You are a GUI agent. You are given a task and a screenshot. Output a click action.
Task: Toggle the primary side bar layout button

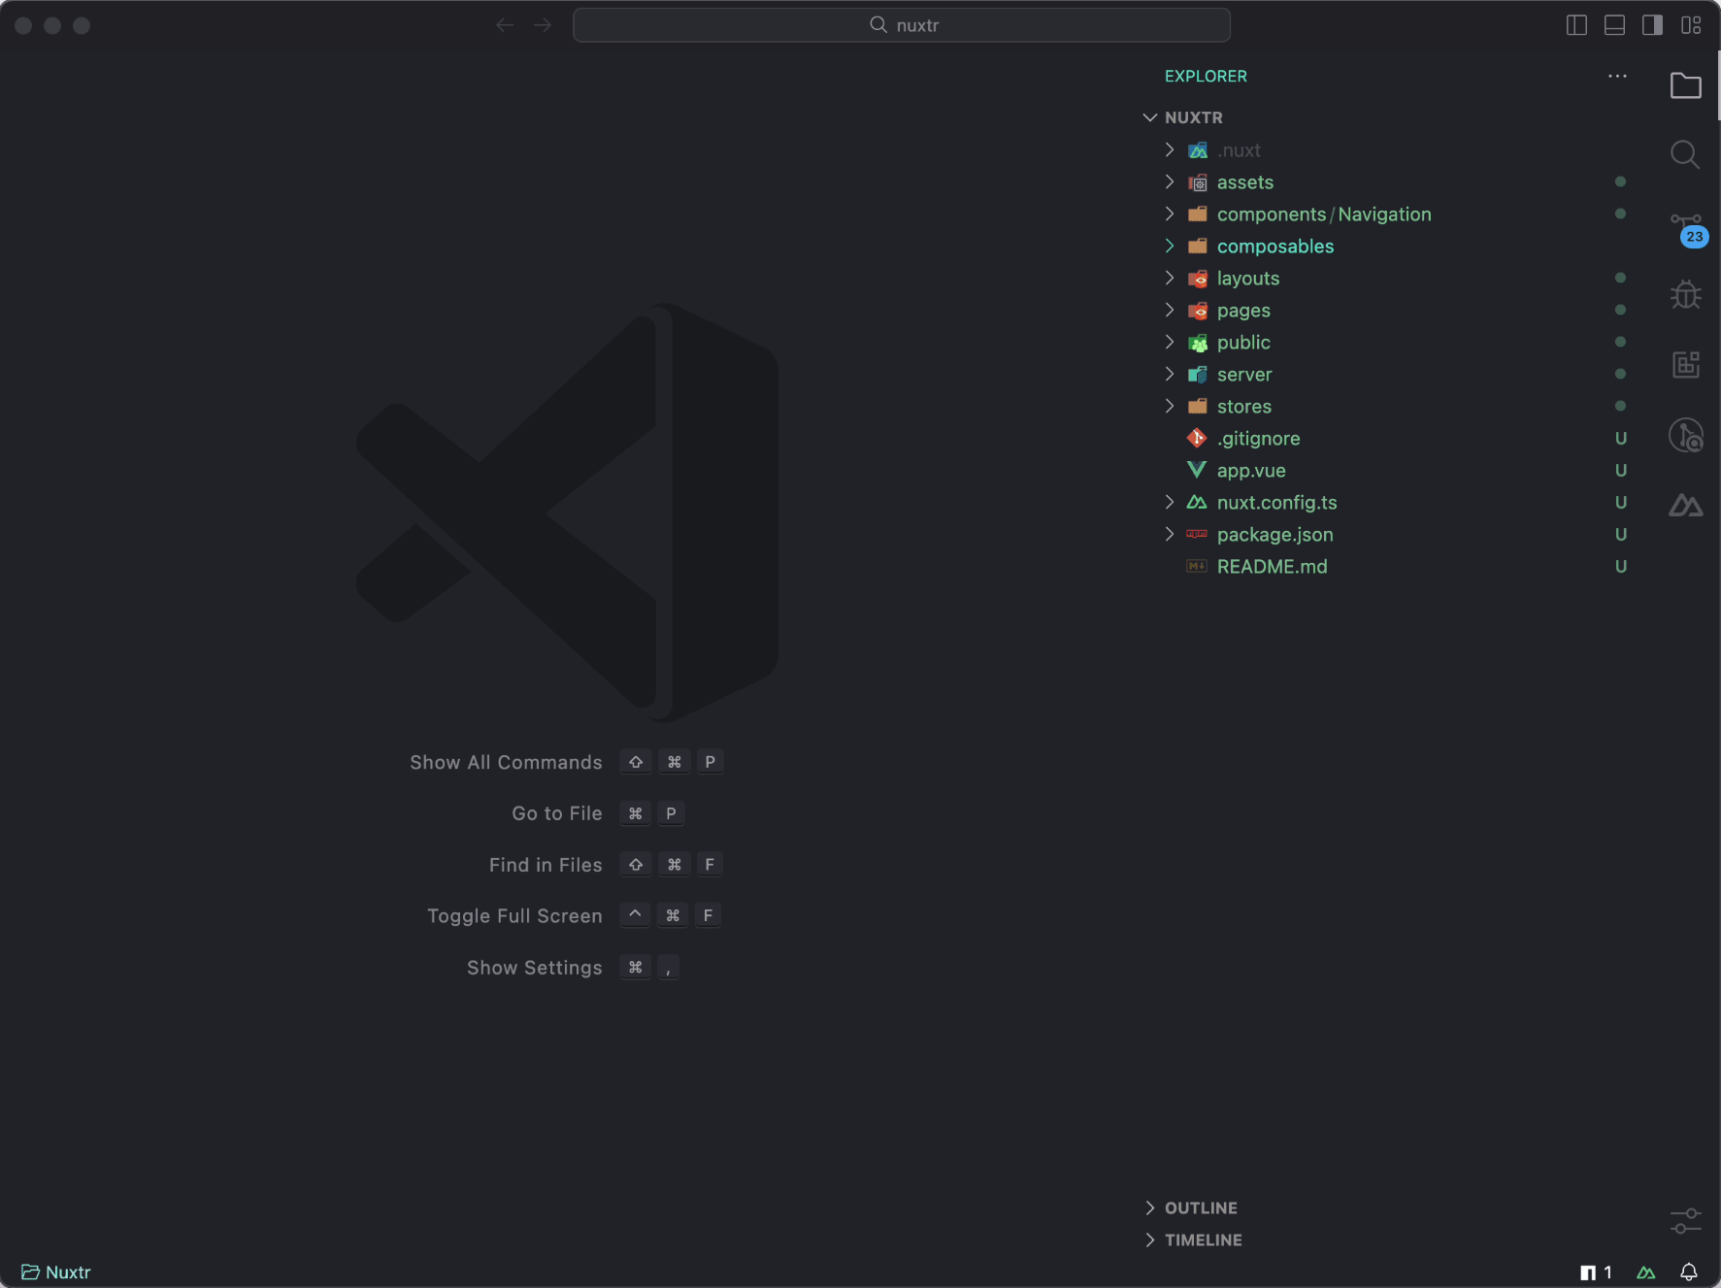(x=1576, y=25)
